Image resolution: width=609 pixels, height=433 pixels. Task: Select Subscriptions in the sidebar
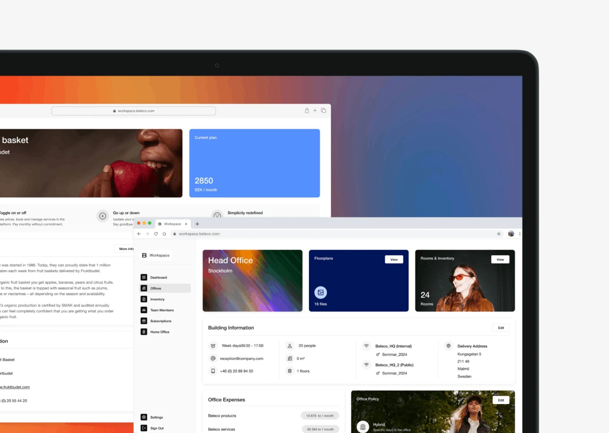tap(161, 321)
